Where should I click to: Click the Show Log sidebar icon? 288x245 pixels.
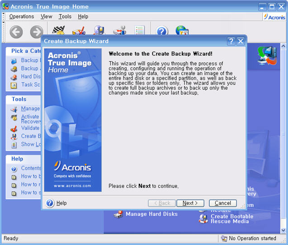click(14, 145)
